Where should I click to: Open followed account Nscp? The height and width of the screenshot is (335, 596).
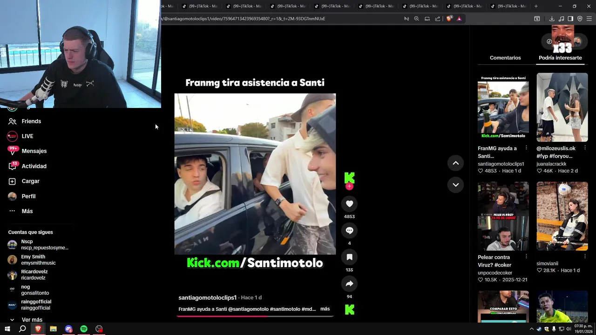point(38,245)
